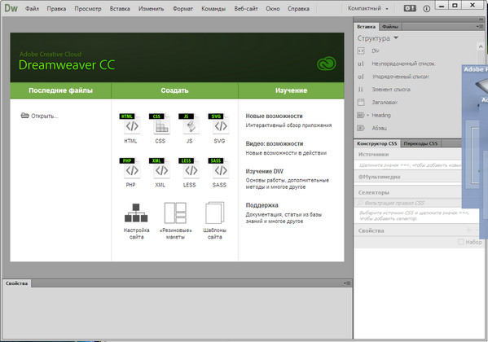Viewport: 488px width, 342px height.
Task: Open the Вставка menu in menu bar
Action: click(x=120, y=9)
